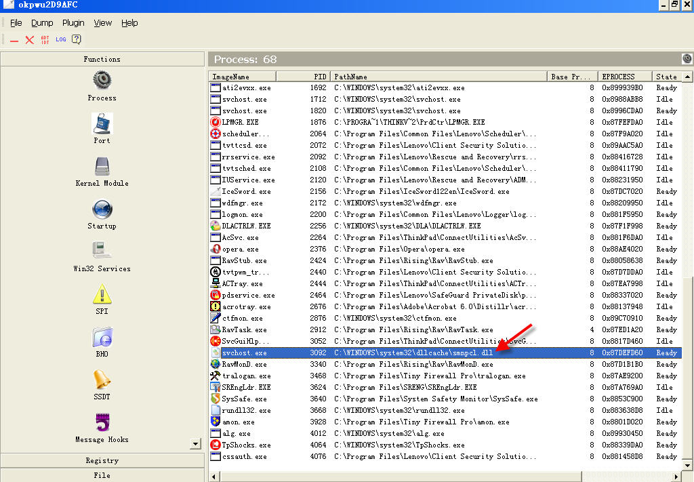This screenshot has width=694, height=482.
Task: Open the SSDT bell icon
Action: tap(102, 380)
